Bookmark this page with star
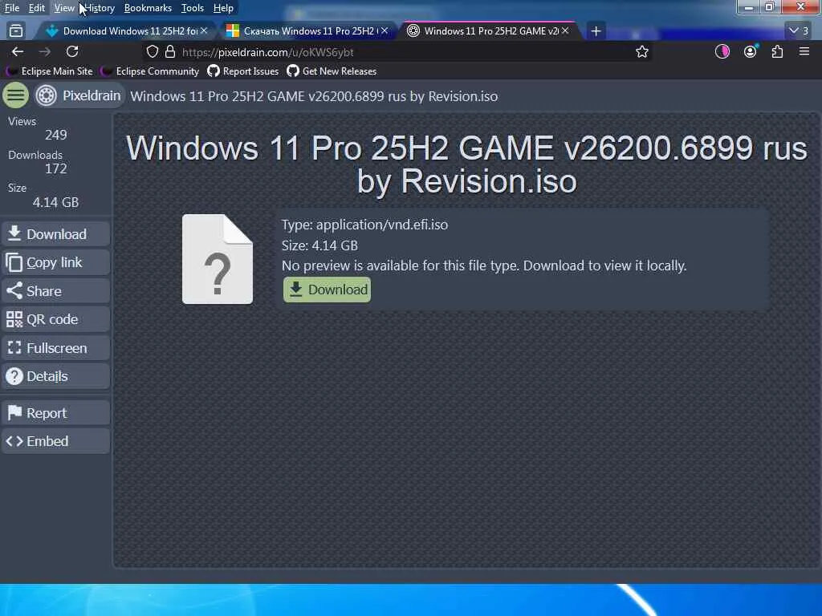Image resolution: width=822 pixels, height=616 pixels. [642, 52]
